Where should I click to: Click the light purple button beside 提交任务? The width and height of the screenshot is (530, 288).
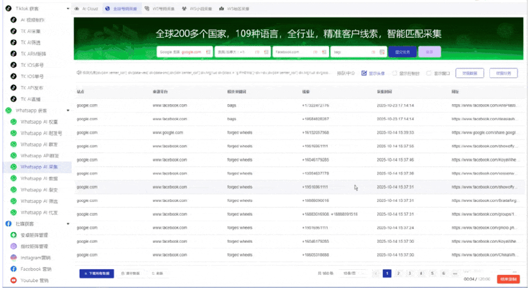tap(430, 52)
